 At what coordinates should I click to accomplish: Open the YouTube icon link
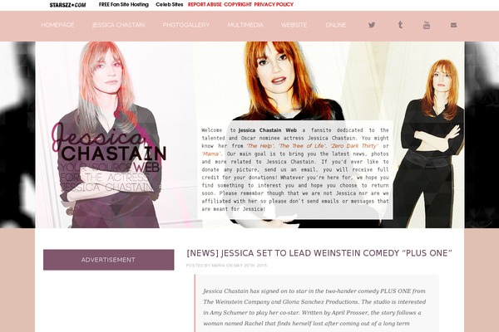click(x=427, y=25)
